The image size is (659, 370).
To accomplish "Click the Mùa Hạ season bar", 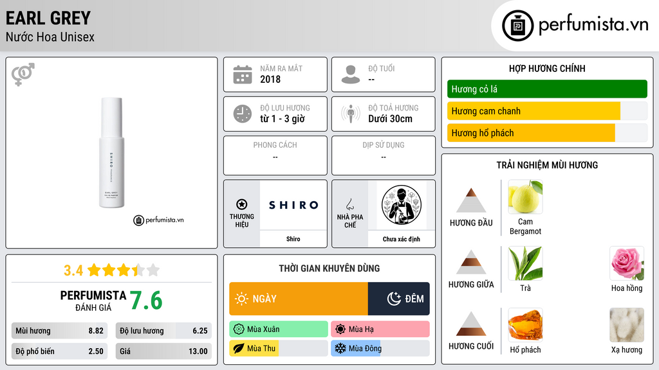I will point(380,330).
